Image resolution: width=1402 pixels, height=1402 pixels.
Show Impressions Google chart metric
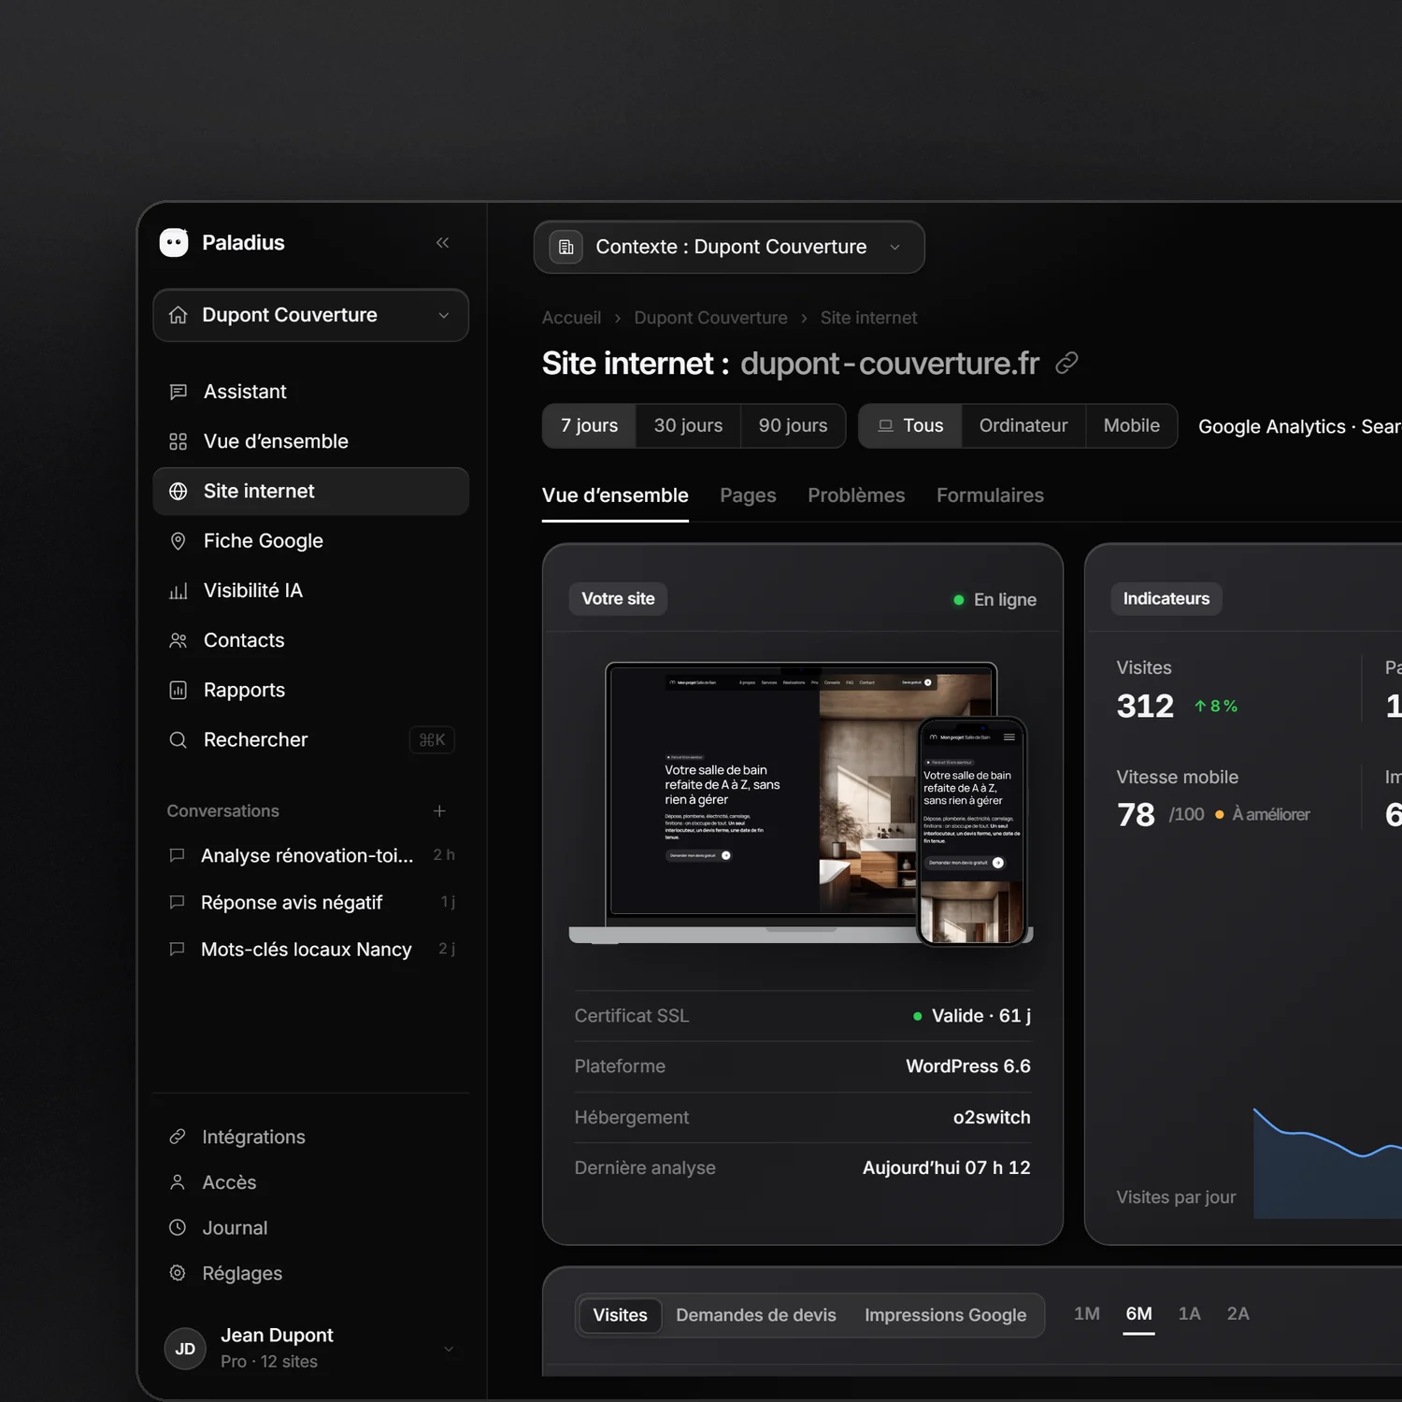pos(945,1315)
